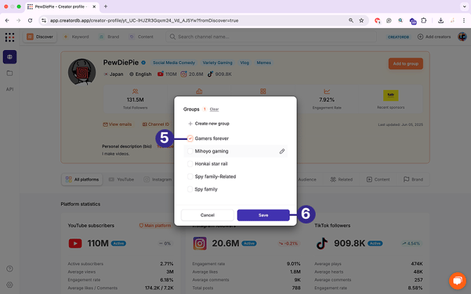
Task: Clear selected groups link
Action: (214, 109)
